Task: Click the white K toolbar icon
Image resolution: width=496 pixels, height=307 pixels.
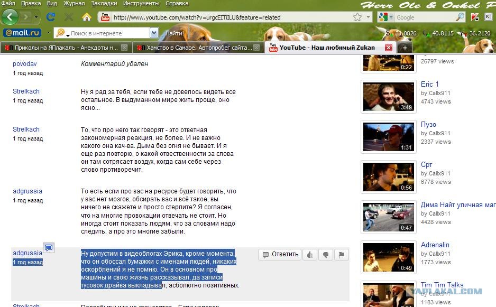Action: tap(489, 17)
